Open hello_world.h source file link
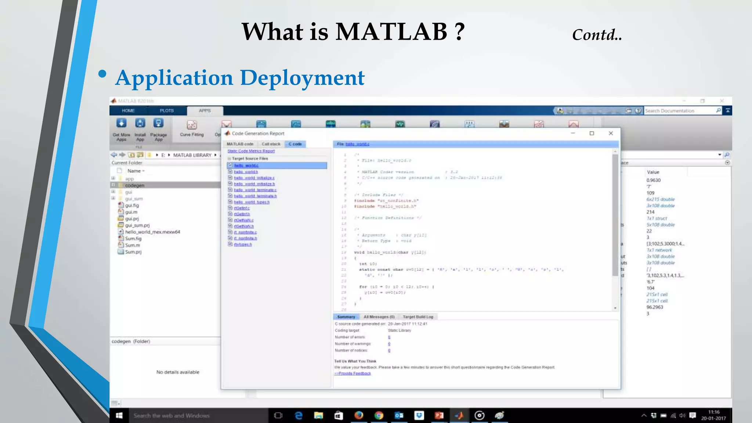The image size is (752, 423). (x=246, y=171)
